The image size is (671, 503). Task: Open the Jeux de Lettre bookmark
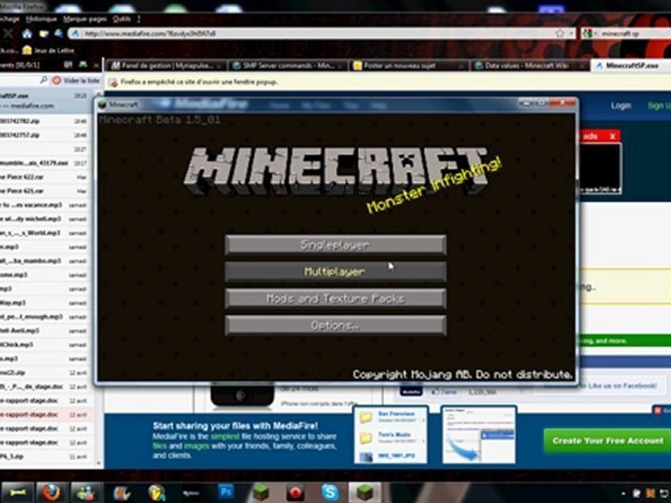coord(48,50)
